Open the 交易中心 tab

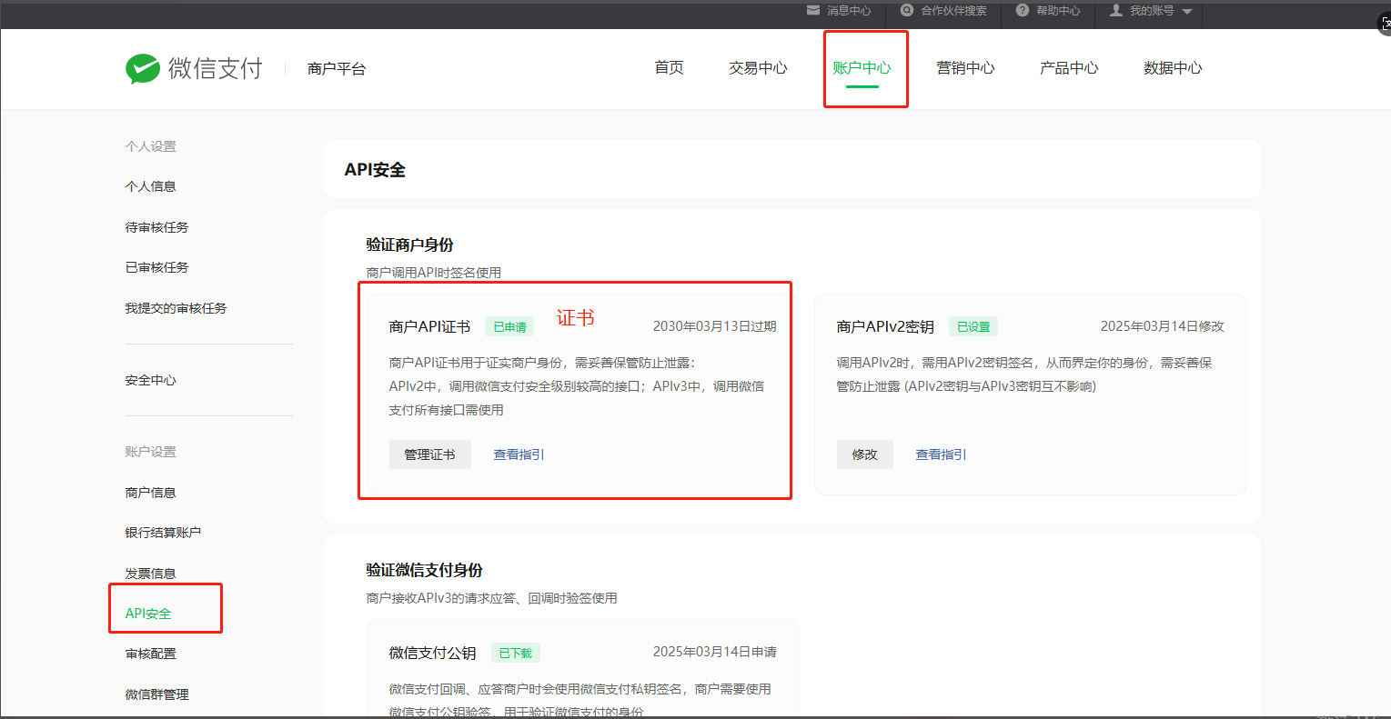(758, 68)
